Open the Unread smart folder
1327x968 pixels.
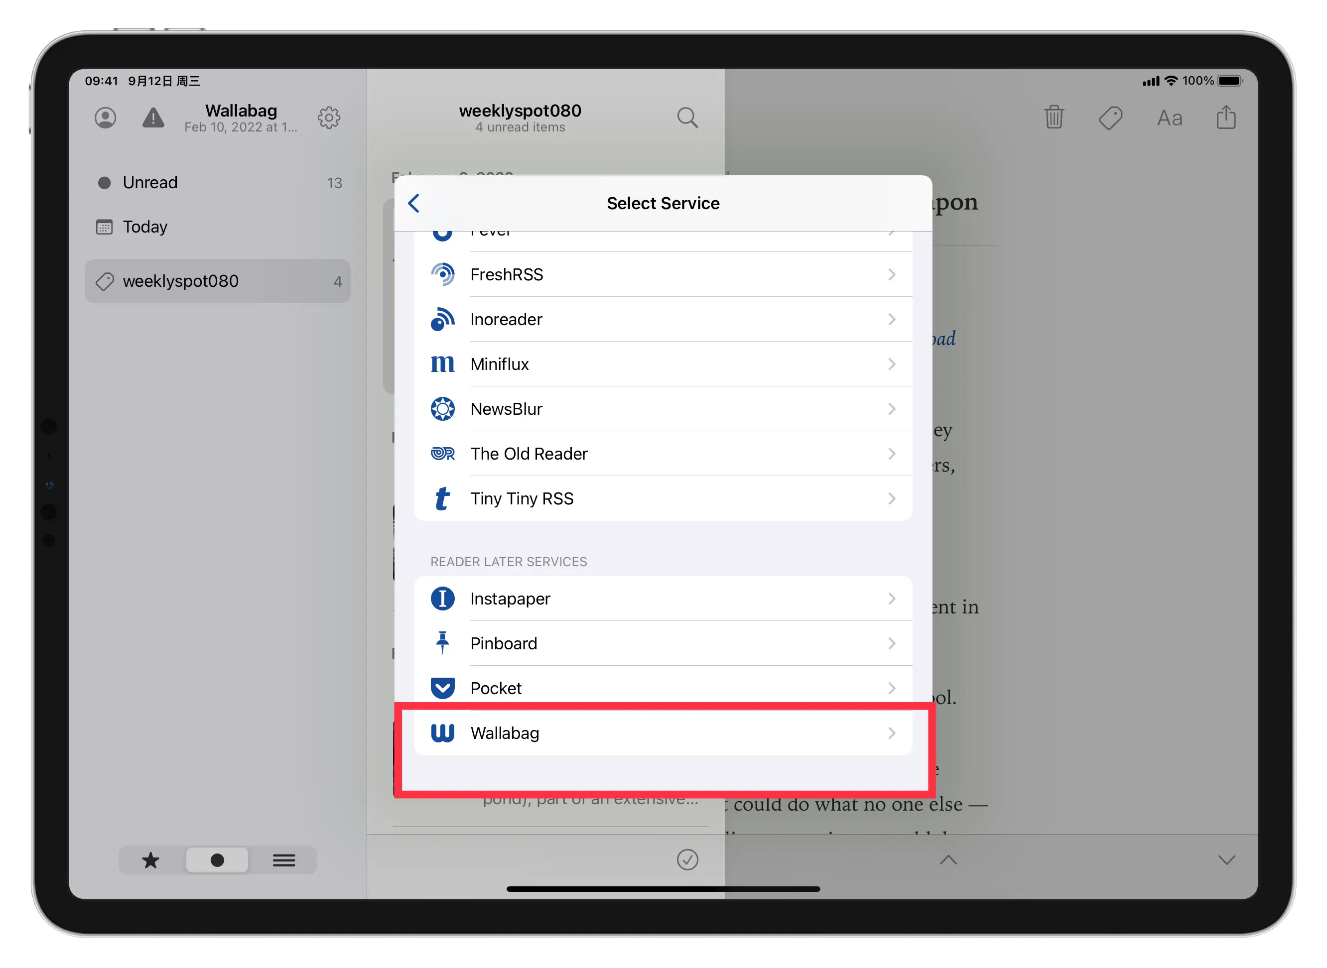tap(218, 183)
